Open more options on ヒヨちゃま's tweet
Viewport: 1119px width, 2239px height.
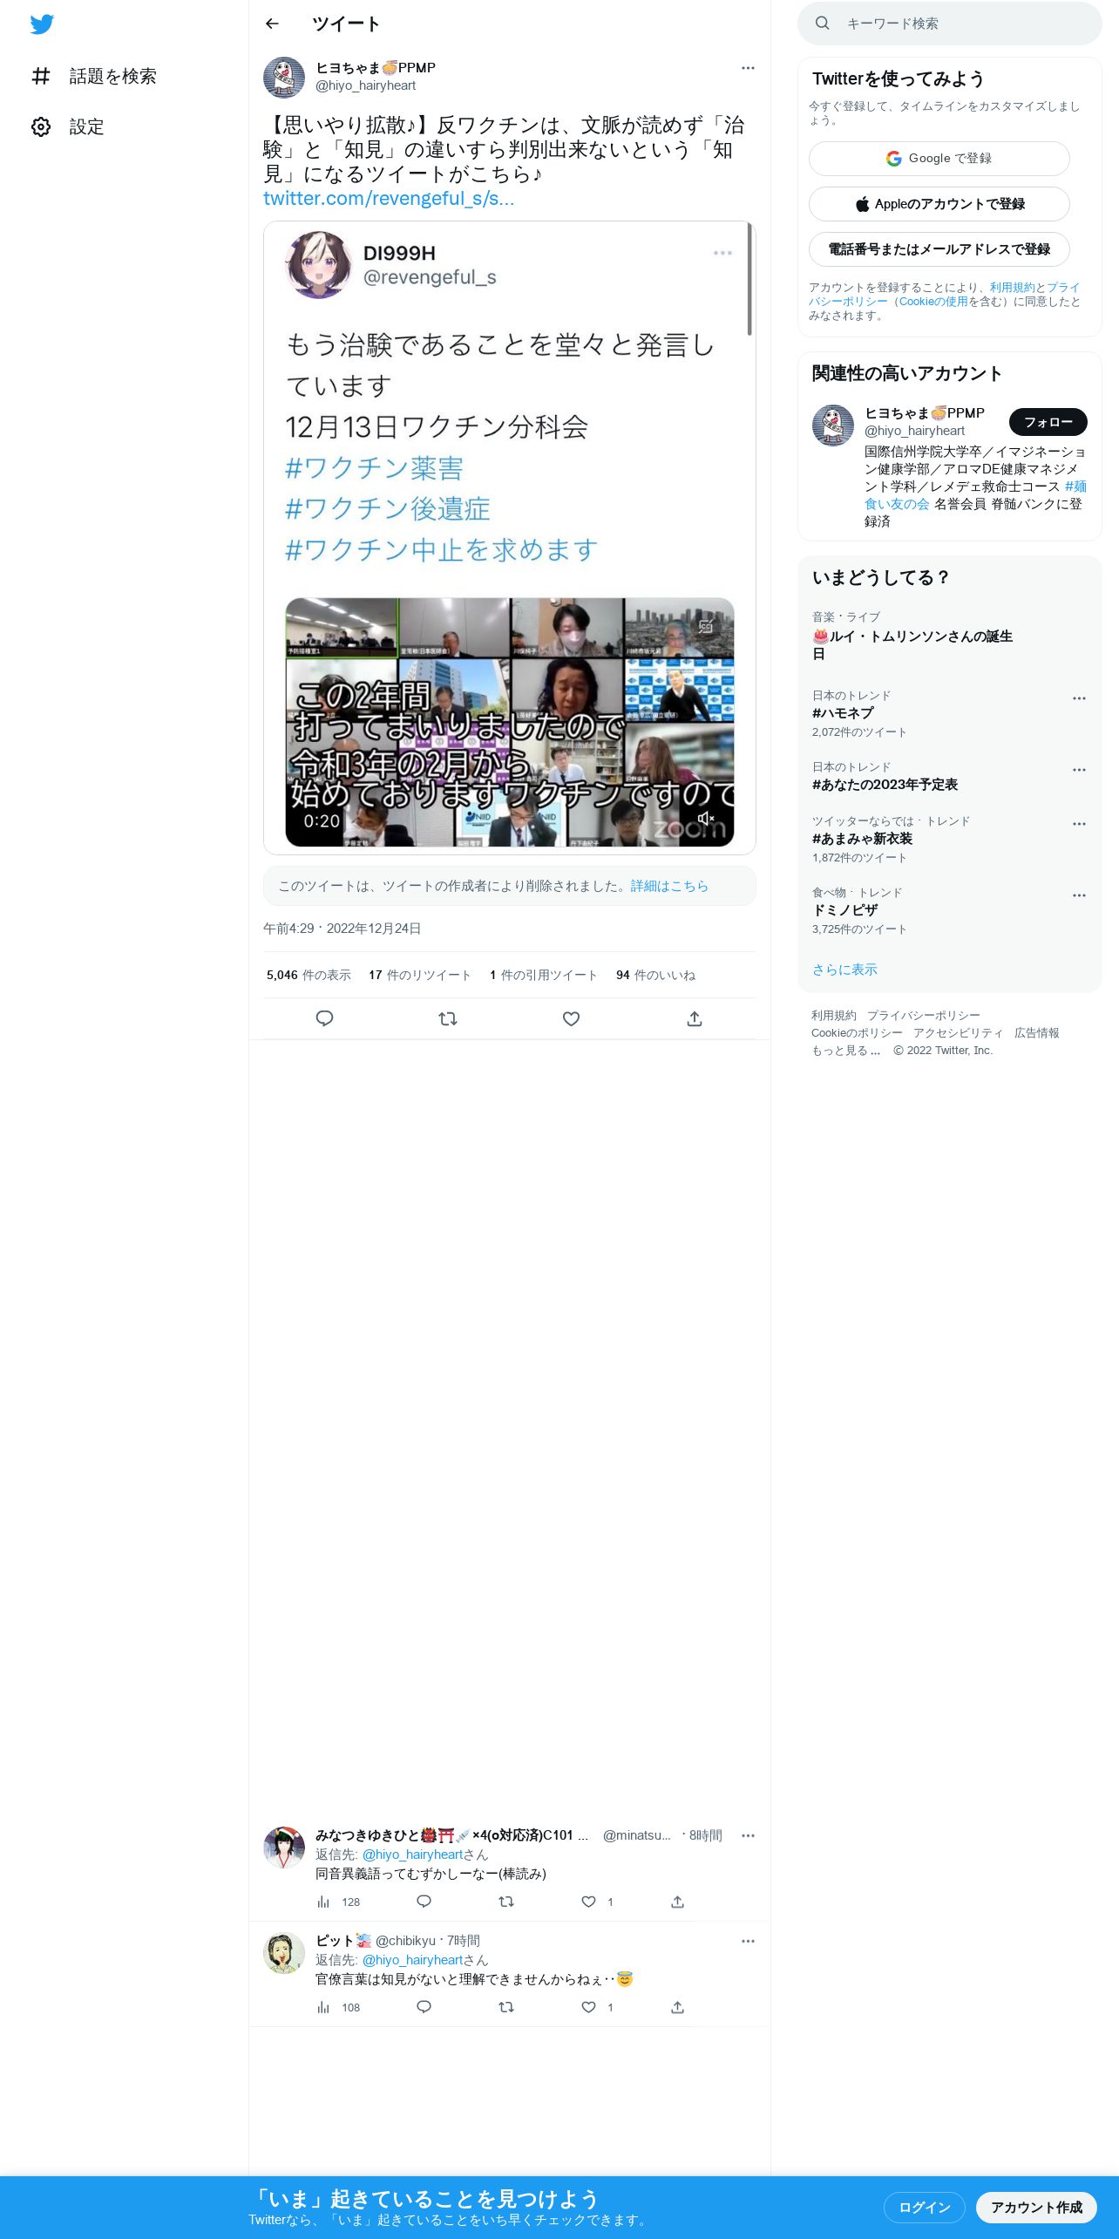748,68
